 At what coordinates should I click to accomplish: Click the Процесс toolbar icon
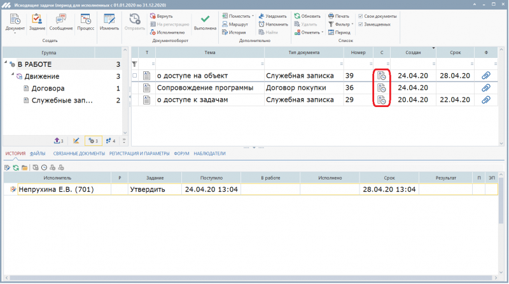(85, 22)
